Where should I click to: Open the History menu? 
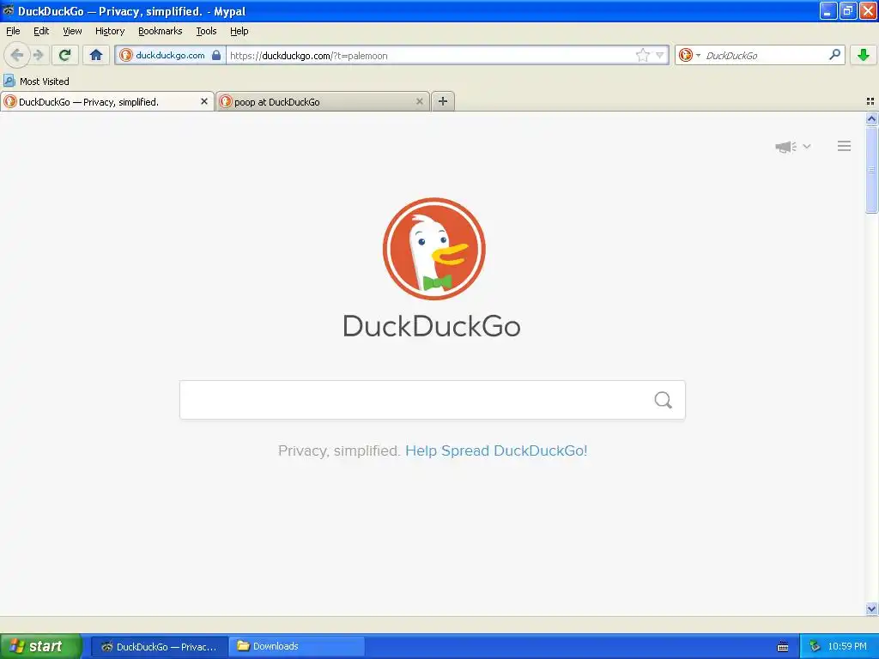pos(110,31)
